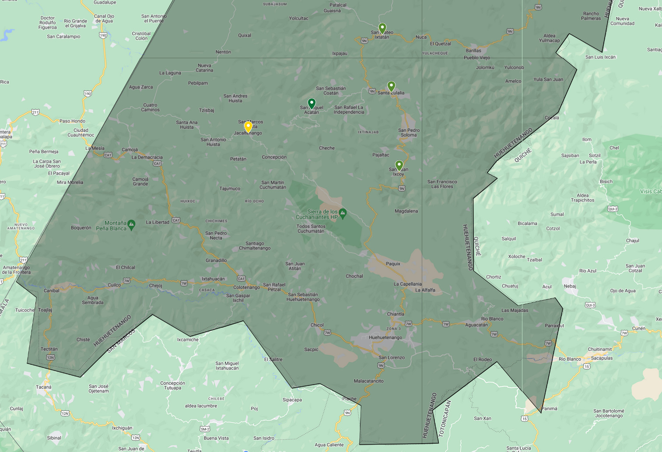Screen dimensions: 662x452
Task: Click the 15 road shield near Sacapulas
Action: click(x=587, y=366)
